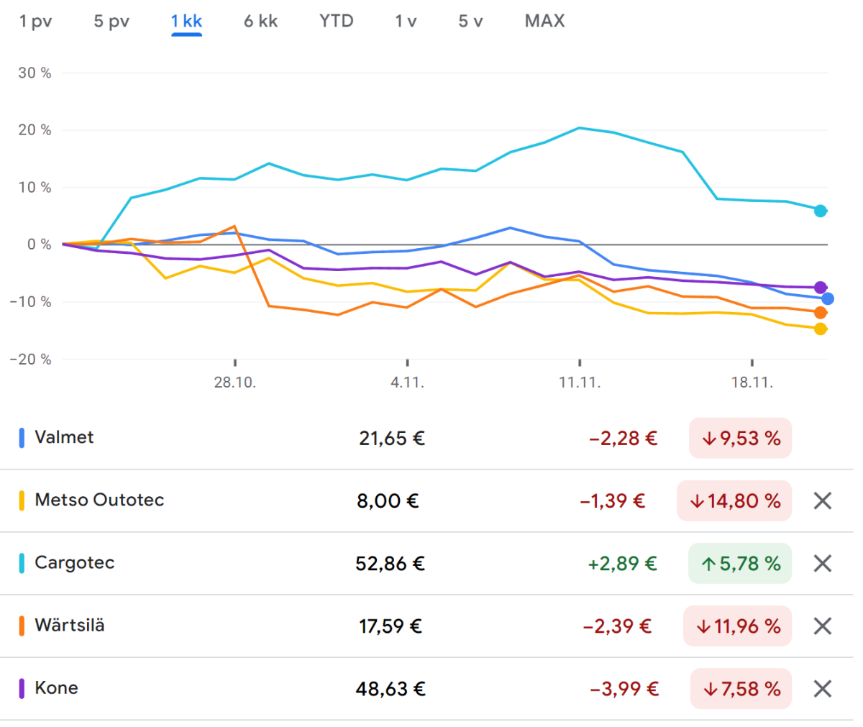Image resolution: width=863 pixels, height=727 pixels.
Task: Click the 30 % y-axis label
Action: click(x=35, y=73)
